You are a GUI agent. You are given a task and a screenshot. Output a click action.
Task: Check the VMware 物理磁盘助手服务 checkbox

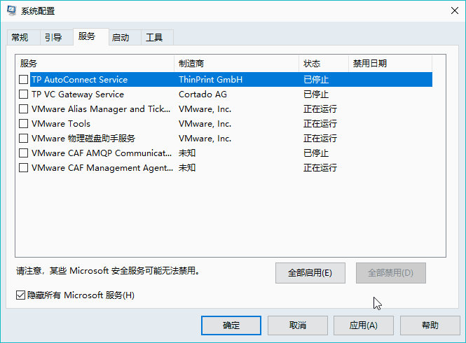point(24,139)
